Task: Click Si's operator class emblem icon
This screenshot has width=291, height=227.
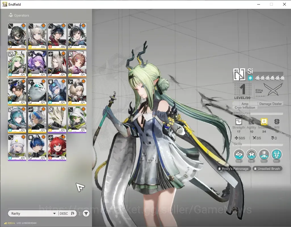Action: click(x=239, y=74)
